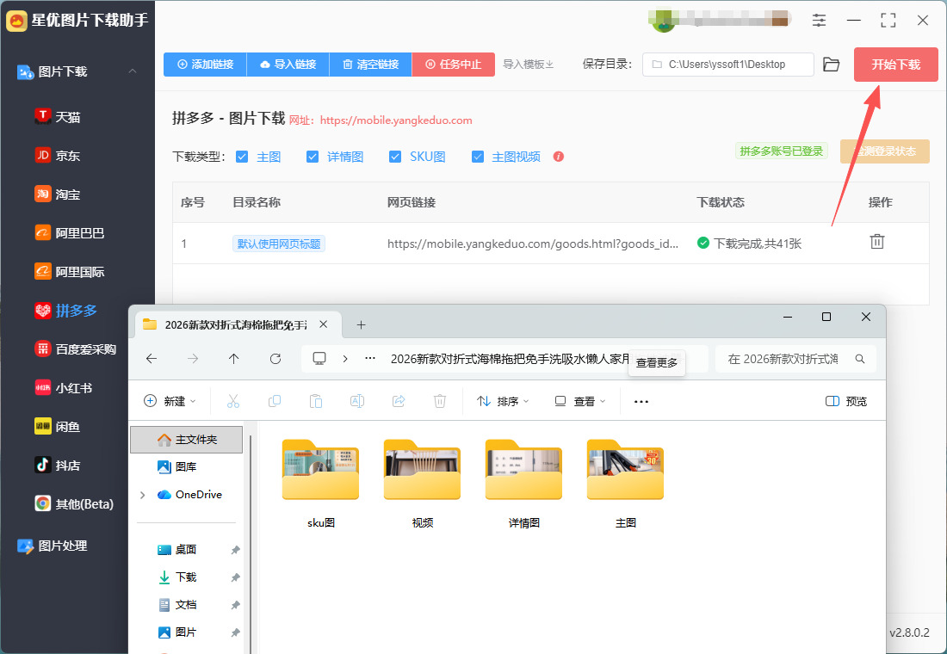947x654 pixels.
Task: Open 百度爱采购 sidebar item
Action: point(76,349)
